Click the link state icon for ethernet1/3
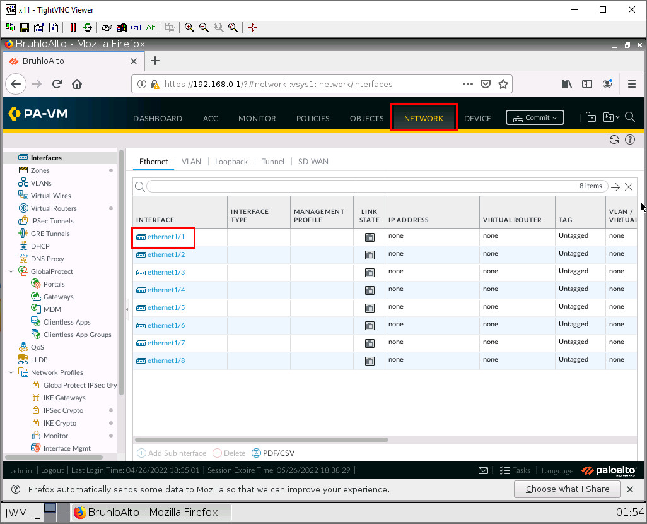The height and width of the screenshot is (524, 647). coord(369,272)
